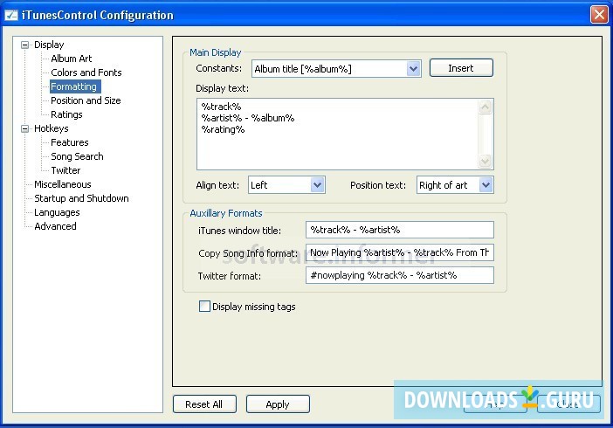Click Display text scrollbar down arrow
This screenshot has height=428, width=613.
point(486,161)
